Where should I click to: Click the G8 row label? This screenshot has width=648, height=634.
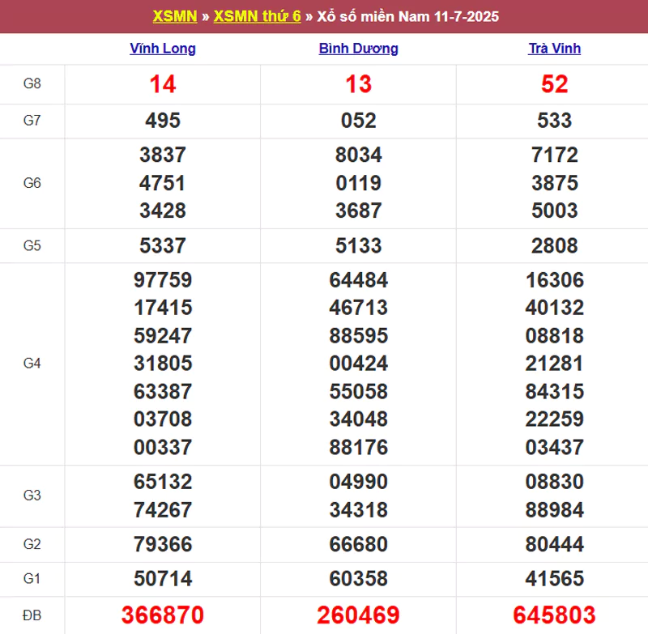32,84
